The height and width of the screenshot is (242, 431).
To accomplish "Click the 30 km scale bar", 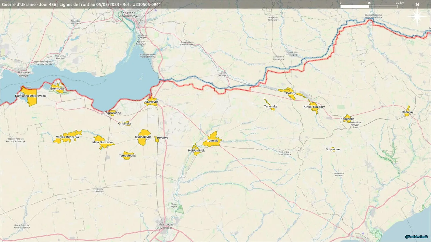I will (369, 6).
